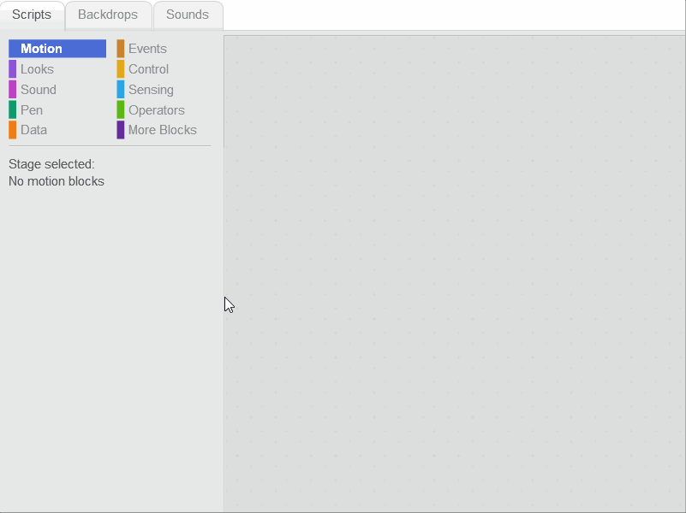Select the Motion block category
The image size is (686, 513).
coord(57,49)
